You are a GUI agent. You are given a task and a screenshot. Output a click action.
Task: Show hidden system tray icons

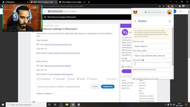165,105
